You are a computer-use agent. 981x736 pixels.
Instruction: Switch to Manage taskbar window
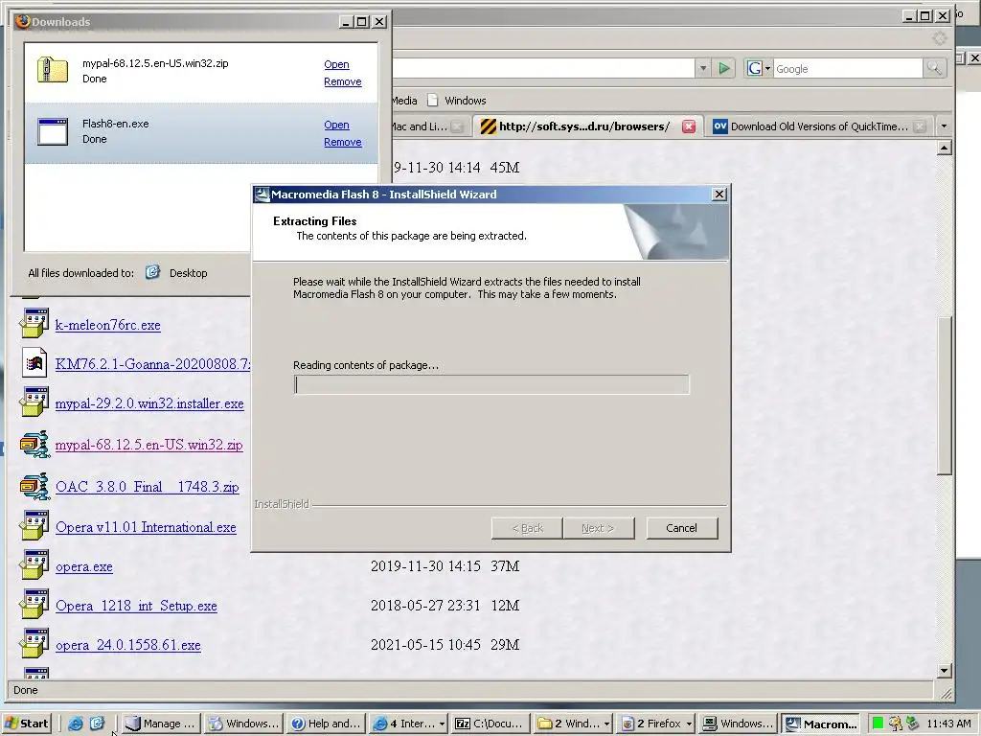[x=161, y=724]
